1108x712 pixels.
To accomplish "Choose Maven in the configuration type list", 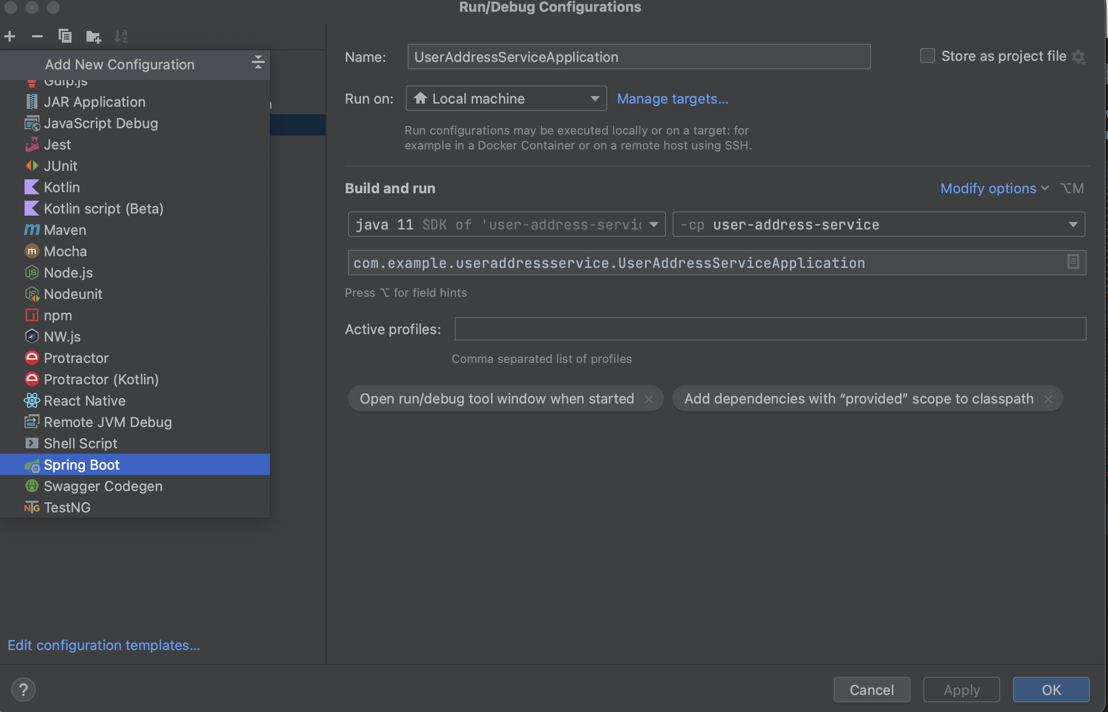I will [65, 230].
